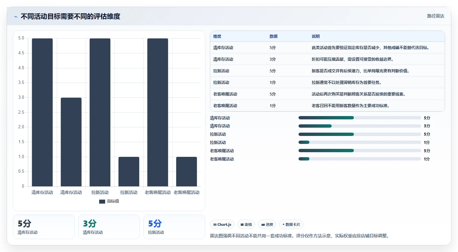This screenshot has height=252, width=458.
Task: Toggle the 指标值 legend entry under the chart
Action: (x=109, y=201)
